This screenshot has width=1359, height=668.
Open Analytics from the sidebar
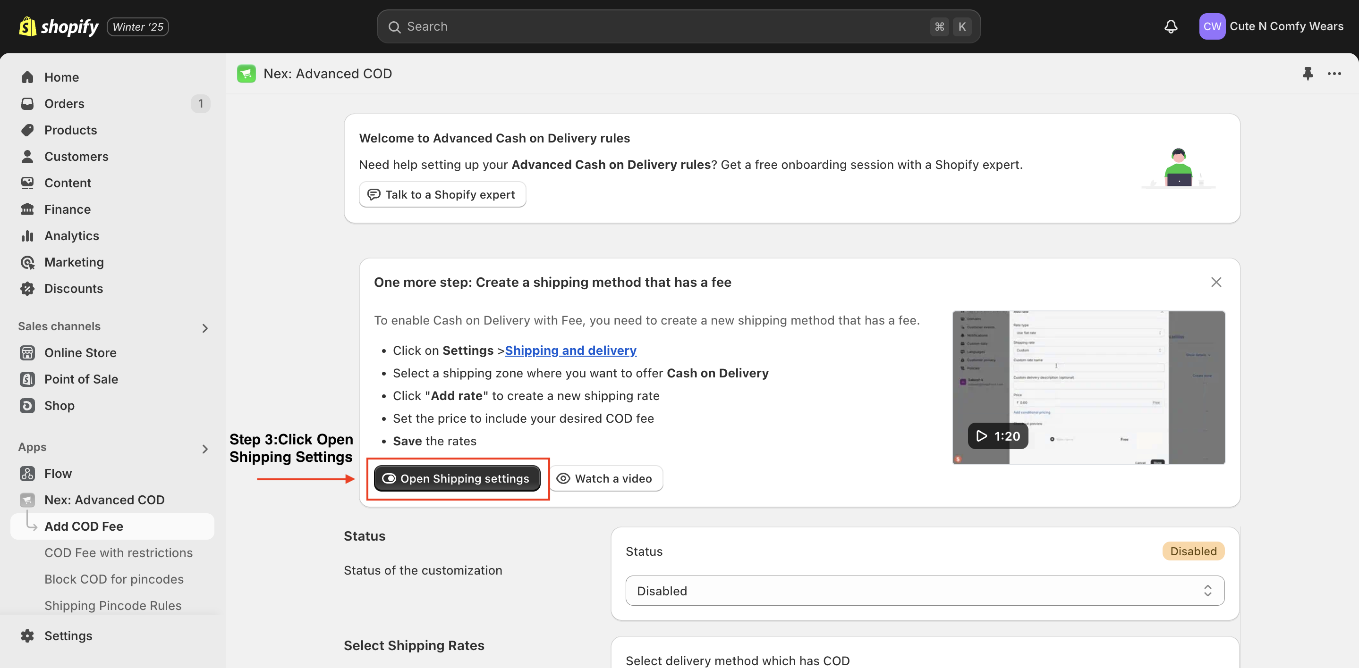tap(71, 236)
